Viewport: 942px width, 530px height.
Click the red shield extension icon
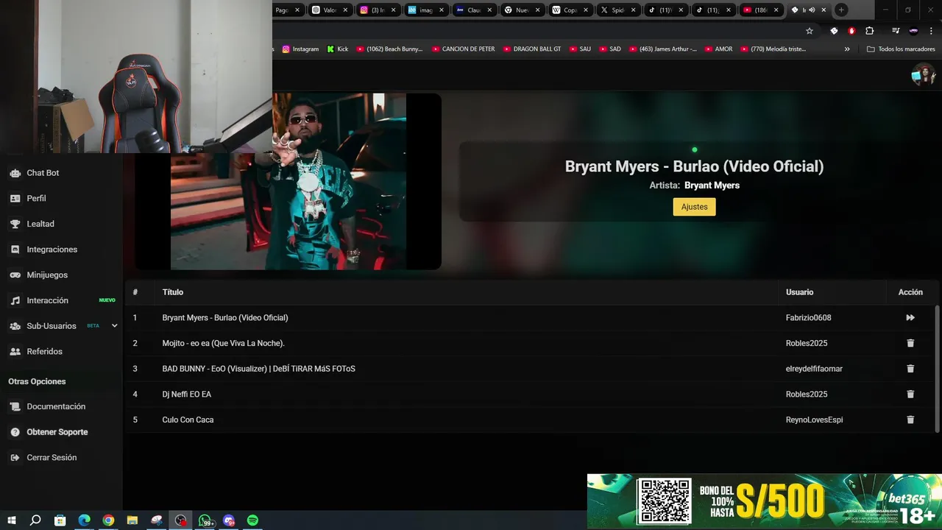[851, 31]
